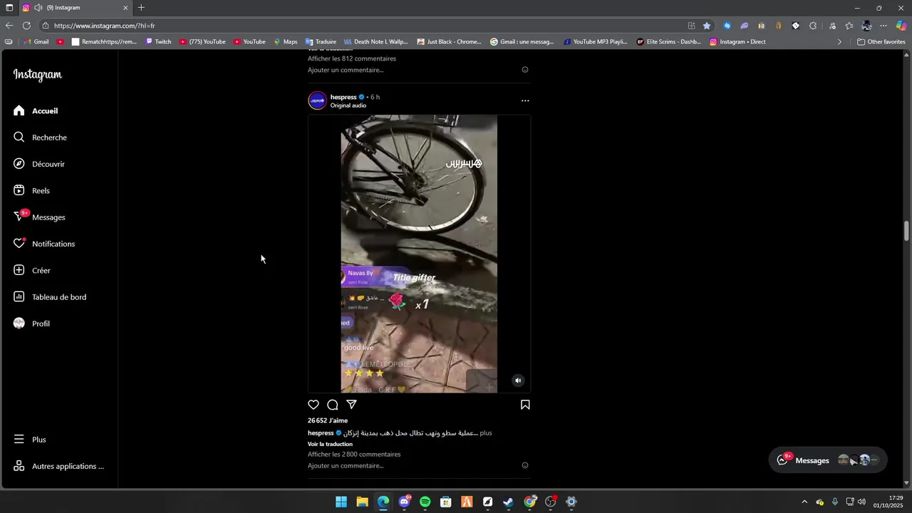The image size is (912, 513).
Task: Reload the Instagram page
Action: click(26, 26)
